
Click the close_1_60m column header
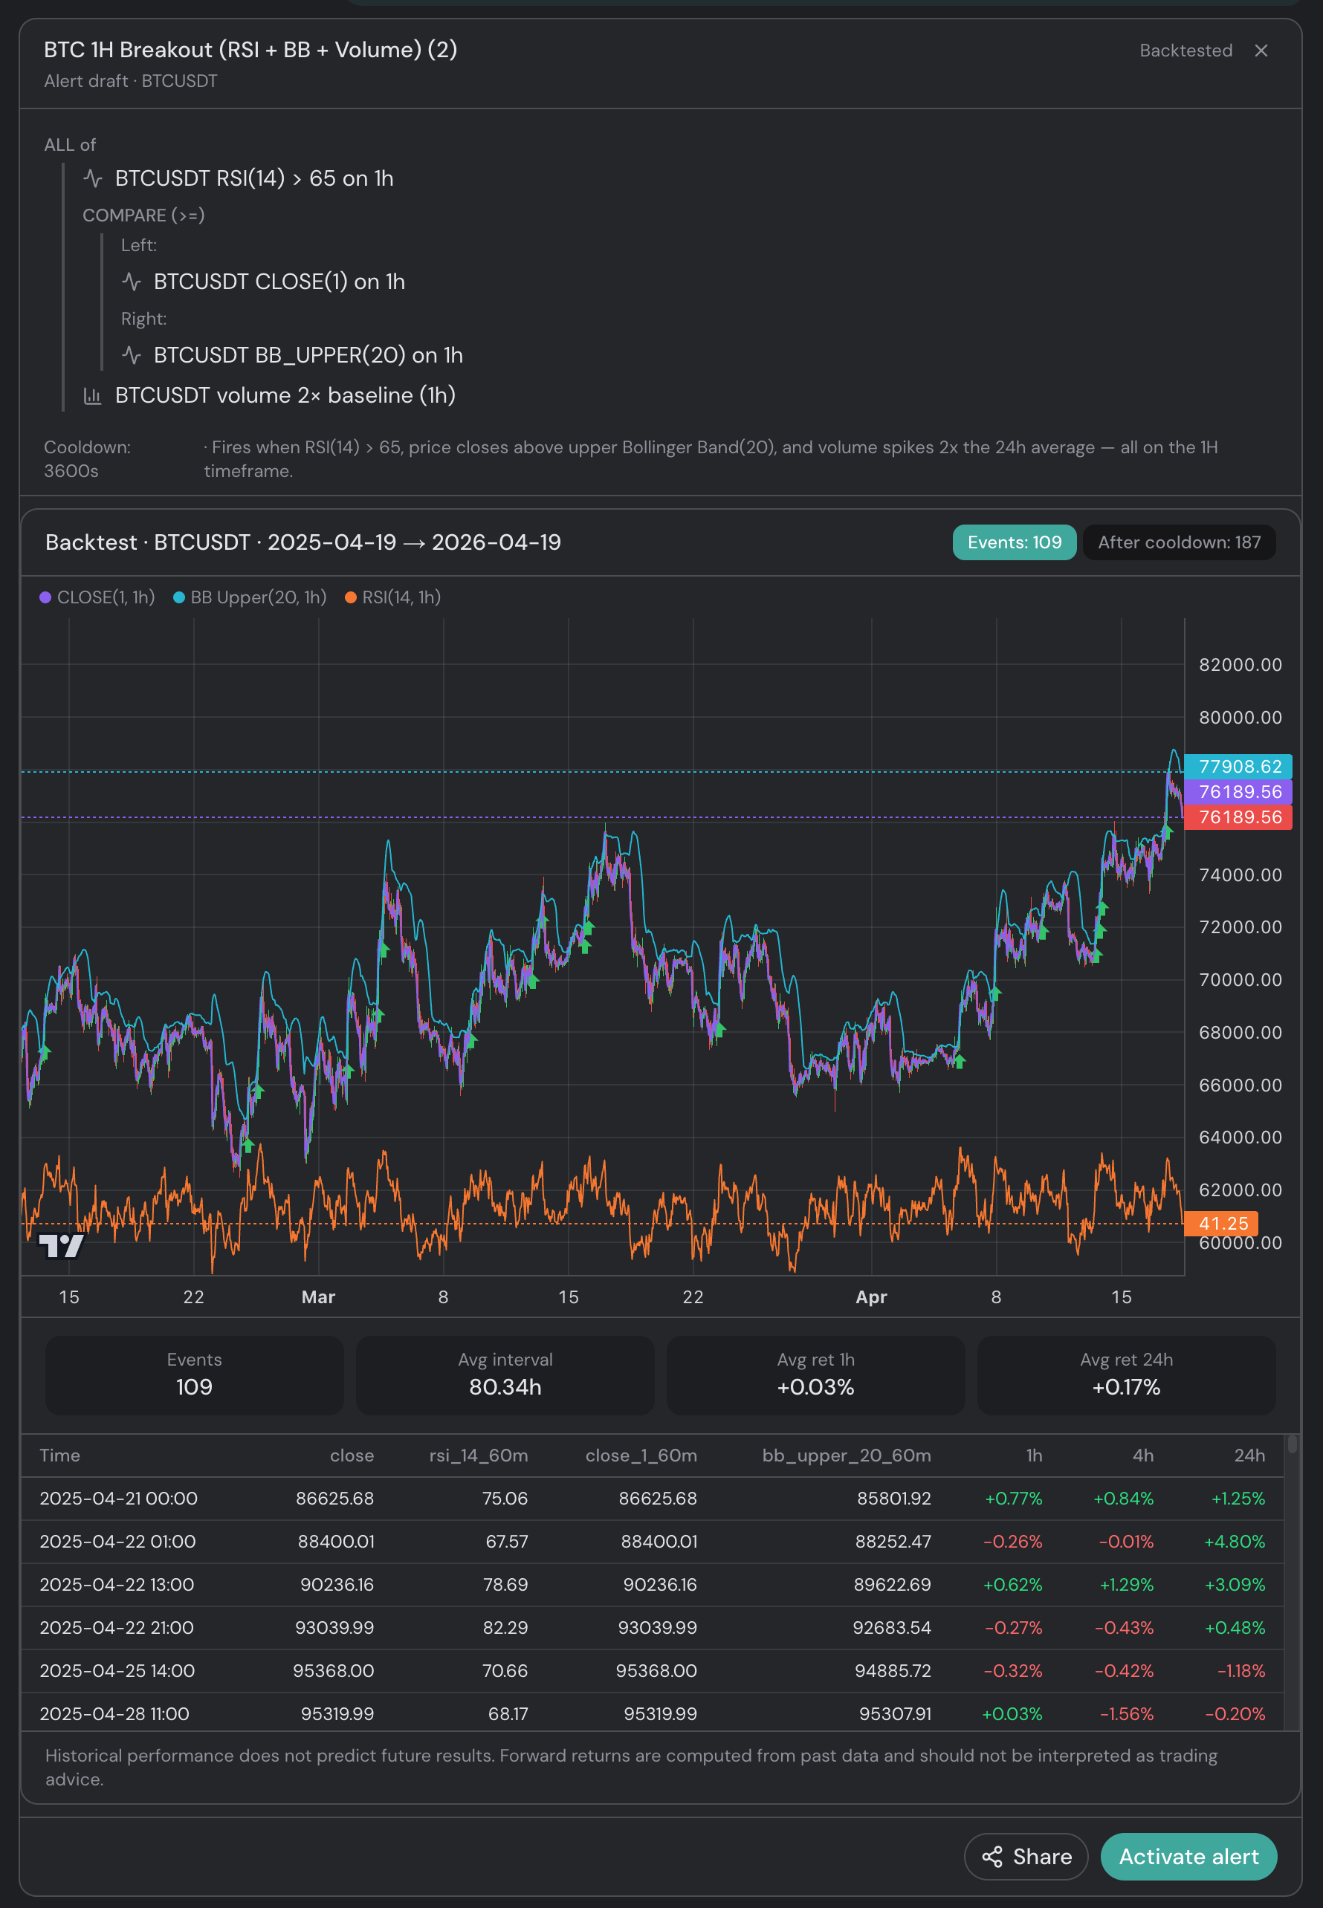click(641, 1456)
